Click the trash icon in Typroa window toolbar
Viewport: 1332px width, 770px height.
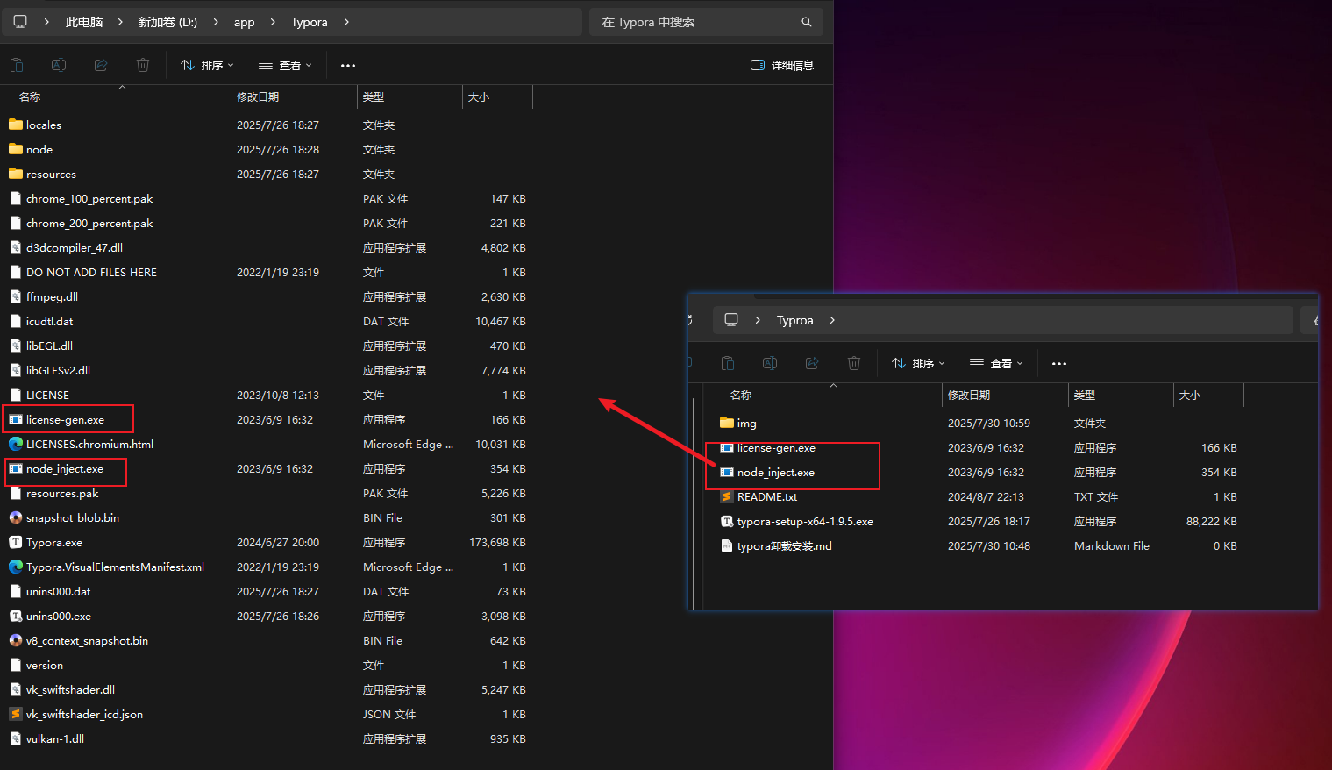(x=854, y=363)
